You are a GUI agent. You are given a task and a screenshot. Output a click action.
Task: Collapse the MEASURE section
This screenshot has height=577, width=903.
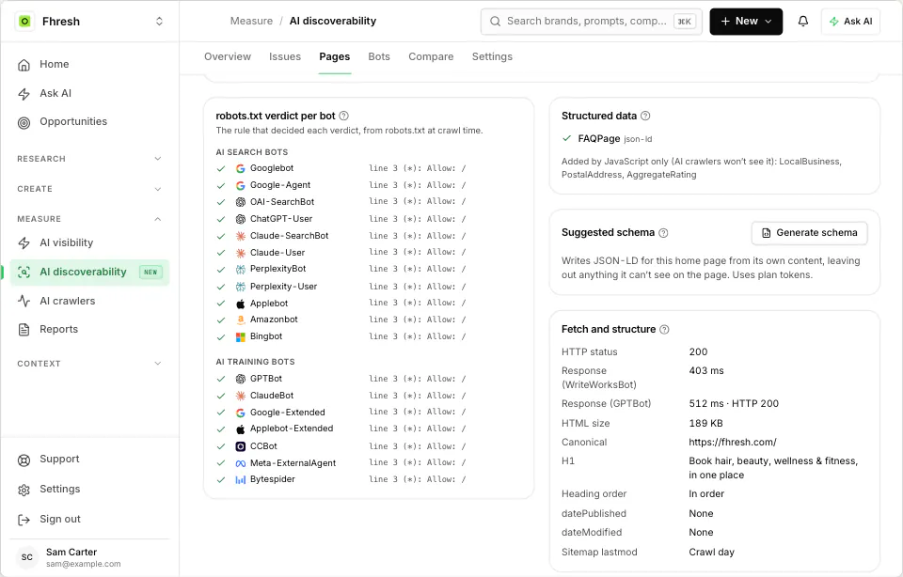(89, 219)
